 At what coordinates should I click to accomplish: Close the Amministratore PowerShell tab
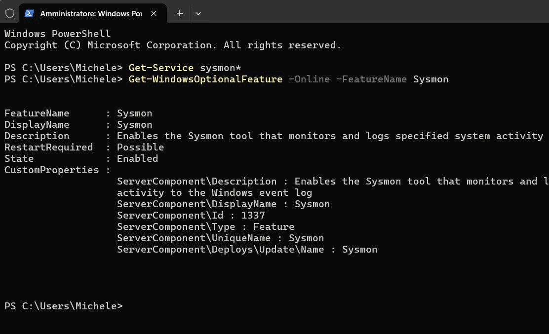pos(154,13)
